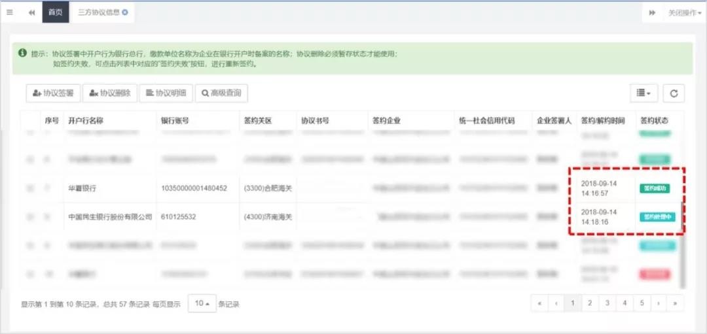The width and height of the screenshot is (707, 334).
Task: Click the 企业签署人 column header
Action: [554, 121]
